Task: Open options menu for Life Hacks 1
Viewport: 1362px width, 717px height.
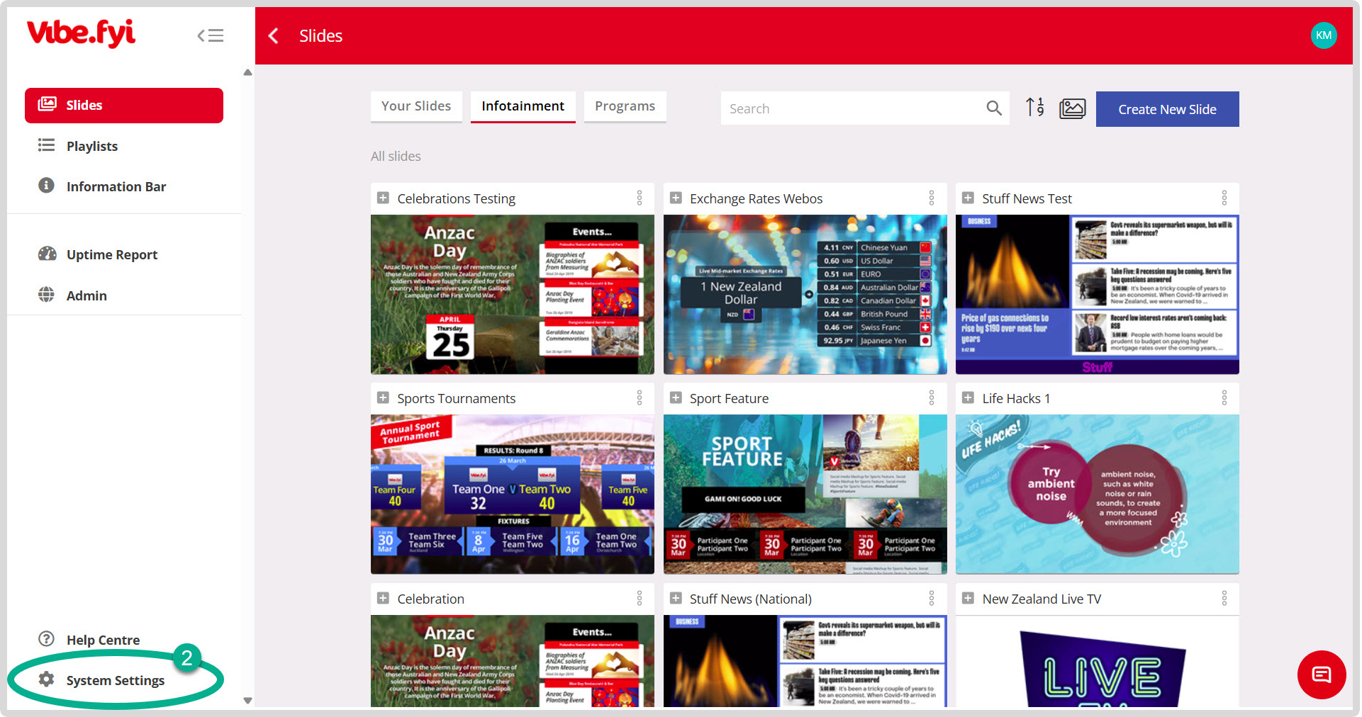Action: 1224,398
